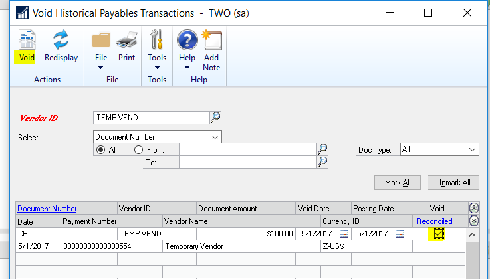The height and width of the screenshot is (279, 490).
Task: Open the Vendor ID lookup magnifier
Action: coord(215,118)
